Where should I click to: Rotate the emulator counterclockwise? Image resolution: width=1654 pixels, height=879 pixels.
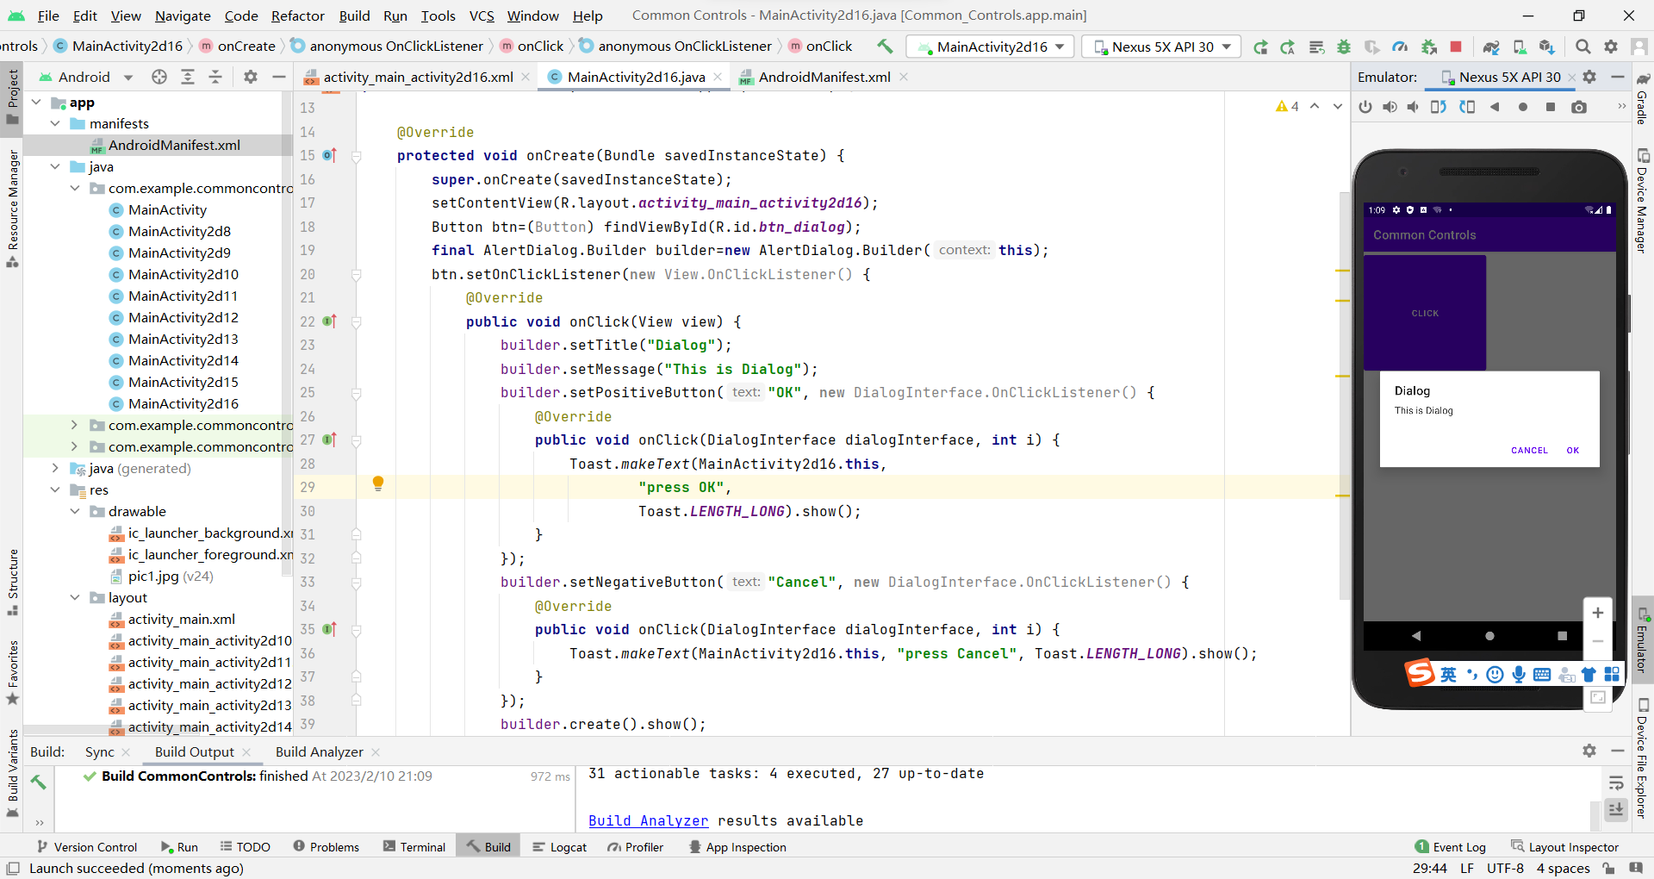[x=1439, y=107]
